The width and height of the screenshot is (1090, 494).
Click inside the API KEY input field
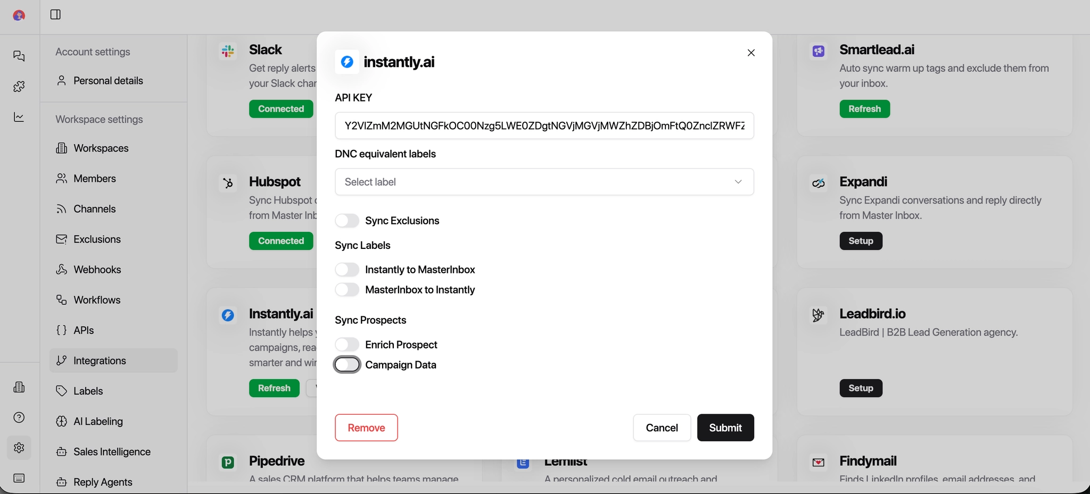coord(543,125)
